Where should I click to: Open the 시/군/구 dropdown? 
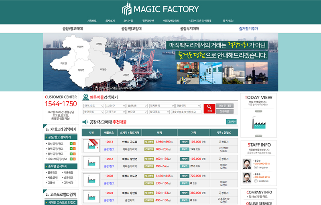point(115,106)
